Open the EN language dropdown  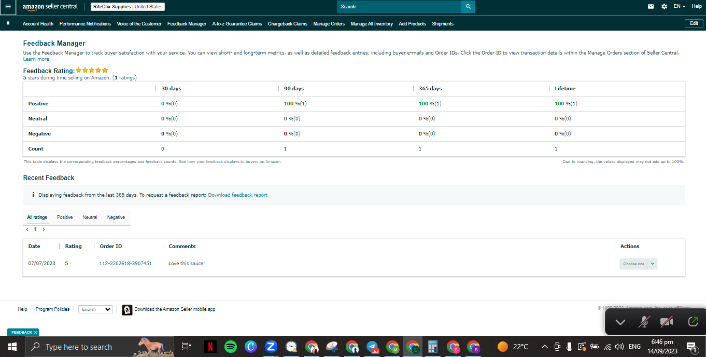coord(679,6)
